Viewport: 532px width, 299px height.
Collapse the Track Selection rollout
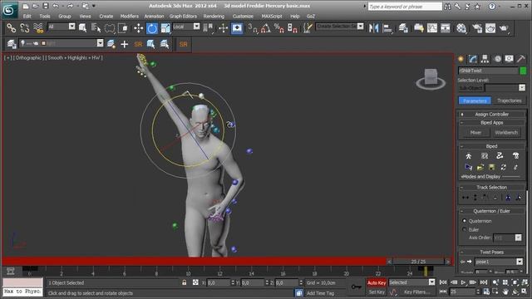[491, 187]
